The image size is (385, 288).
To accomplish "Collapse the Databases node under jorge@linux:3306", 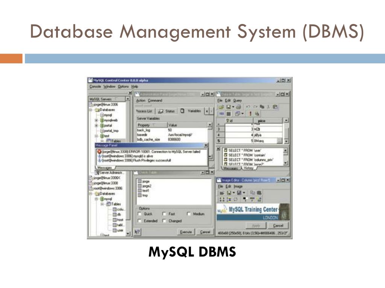I will coord(91,110).
